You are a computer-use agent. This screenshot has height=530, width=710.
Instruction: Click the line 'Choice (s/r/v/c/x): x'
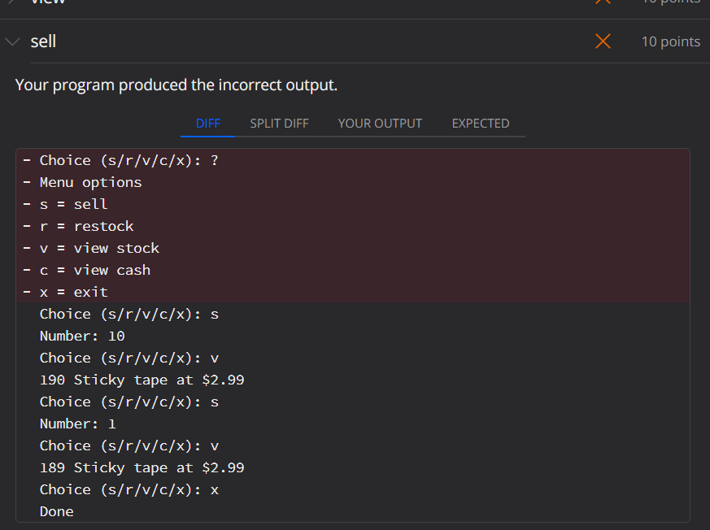pos(129,489)
